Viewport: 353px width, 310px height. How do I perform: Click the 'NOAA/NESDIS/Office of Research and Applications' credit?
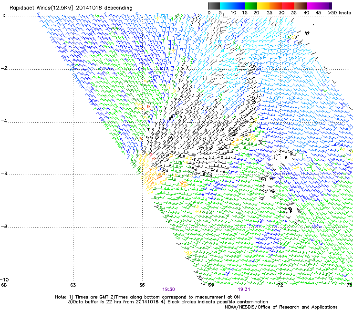pyautogui.click(x=281, y=307)
